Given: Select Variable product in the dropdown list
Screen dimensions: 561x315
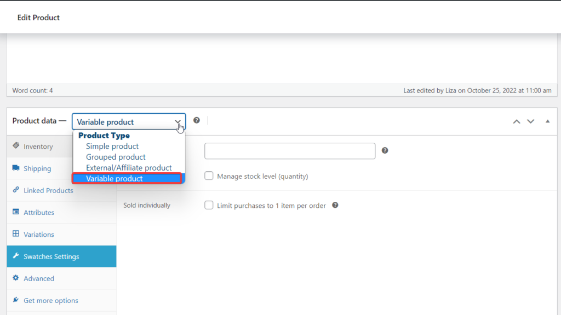Looking at the screenshot, I should [x=127, y=178].
